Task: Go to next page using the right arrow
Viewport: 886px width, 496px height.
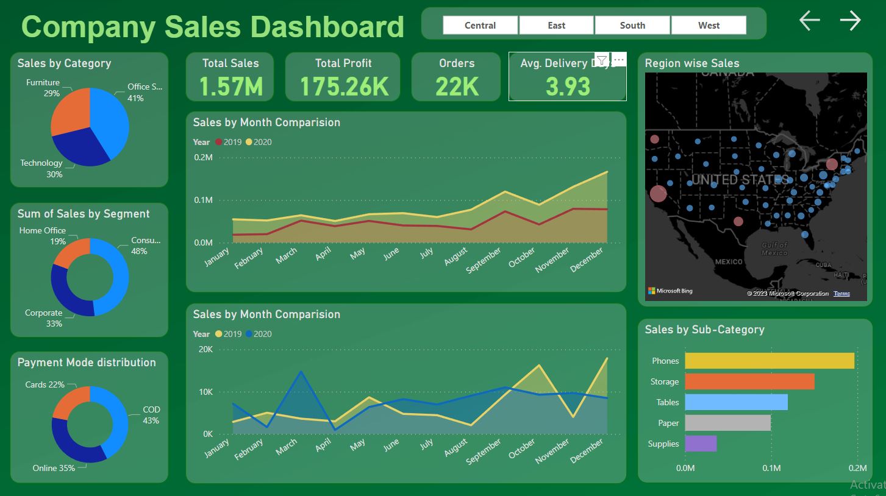Action: (850, 20)
